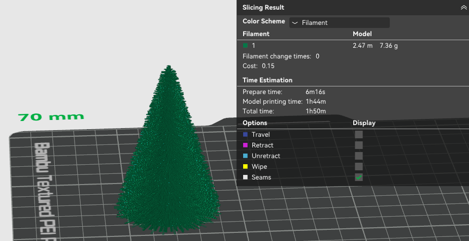469x241 pixels.
Task: Enable Retract display checkbox
Action: (x=359, y=145)
